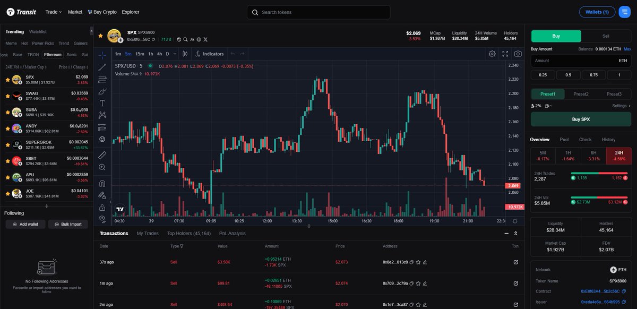Screen dimensions: 637x309
Task: Toggle favorite star beside SPX header
Action: (x=101, y=36)
